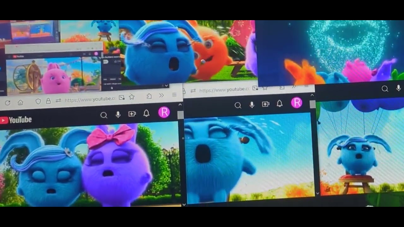Open the extensions puzzle icon in left browser

[149, 96]
